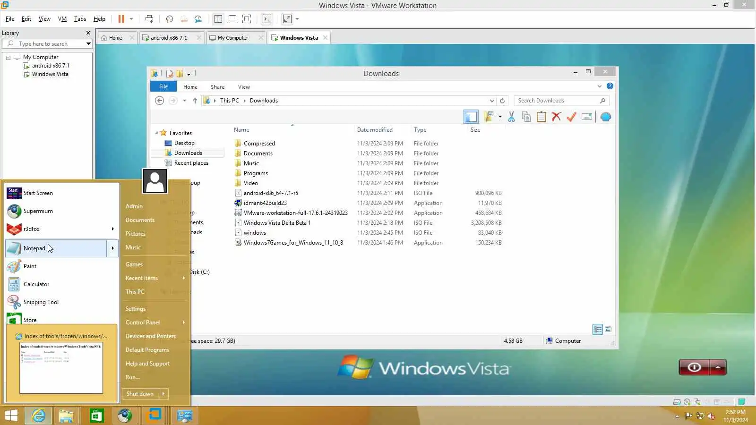Open the power options dropdown next to pause

click(131, 19)
